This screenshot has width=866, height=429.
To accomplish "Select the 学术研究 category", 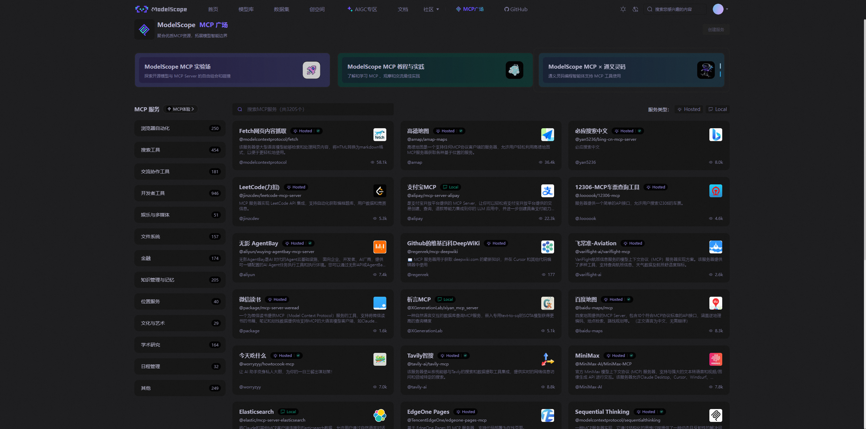I will [x=180, y=345].
